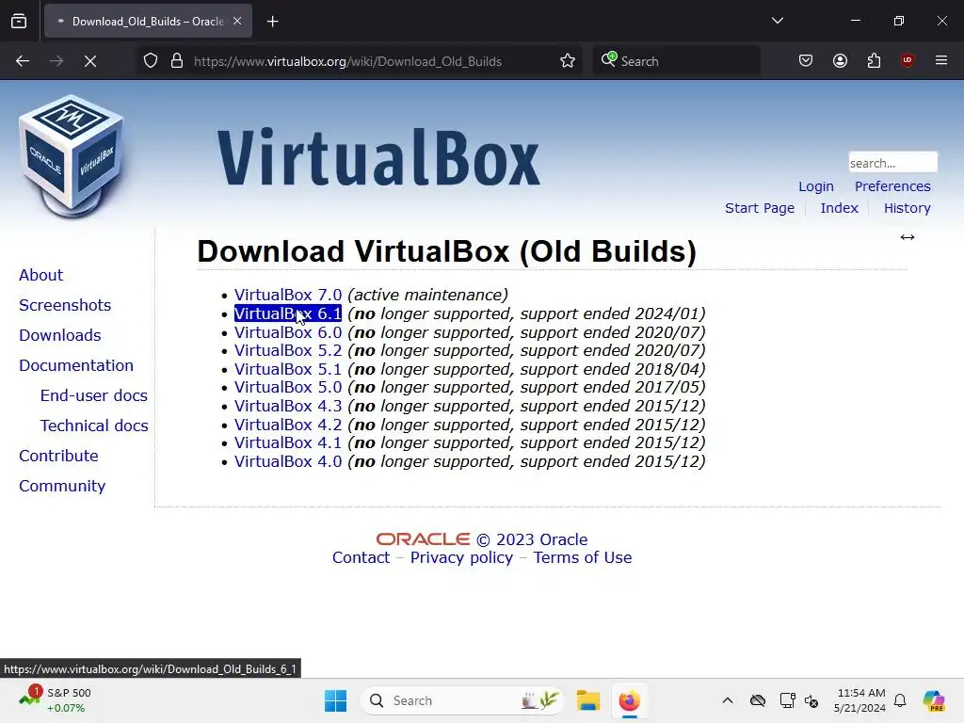The image size is (964, 723).
Task: Open the Extensions puzzle icon
Action: tap(874, 61)
